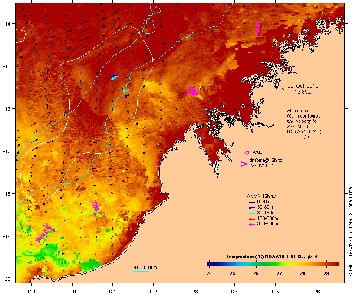Click the latitude axis label -19
This screenshot has width=356, height=295.
pyautogui.click(x=6, y=236)
